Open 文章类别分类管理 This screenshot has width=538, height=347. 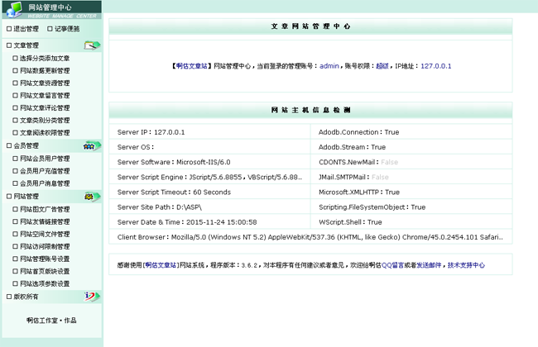[45, 121]
